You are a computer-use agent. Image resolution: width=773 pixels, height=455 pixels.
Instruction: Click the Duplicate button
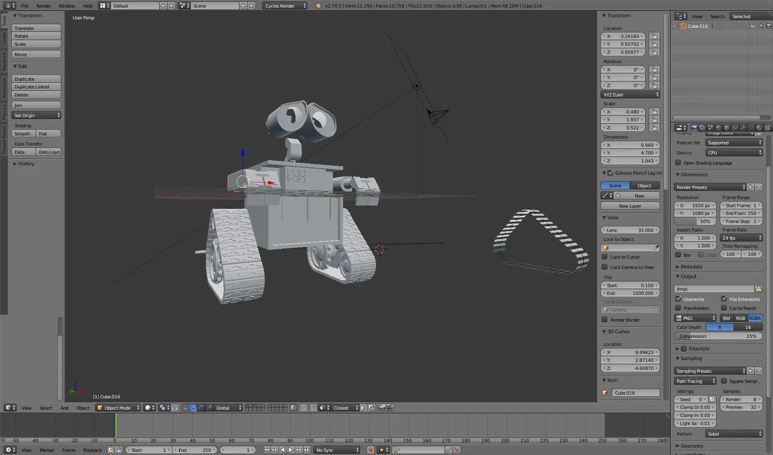coord(37,79)
